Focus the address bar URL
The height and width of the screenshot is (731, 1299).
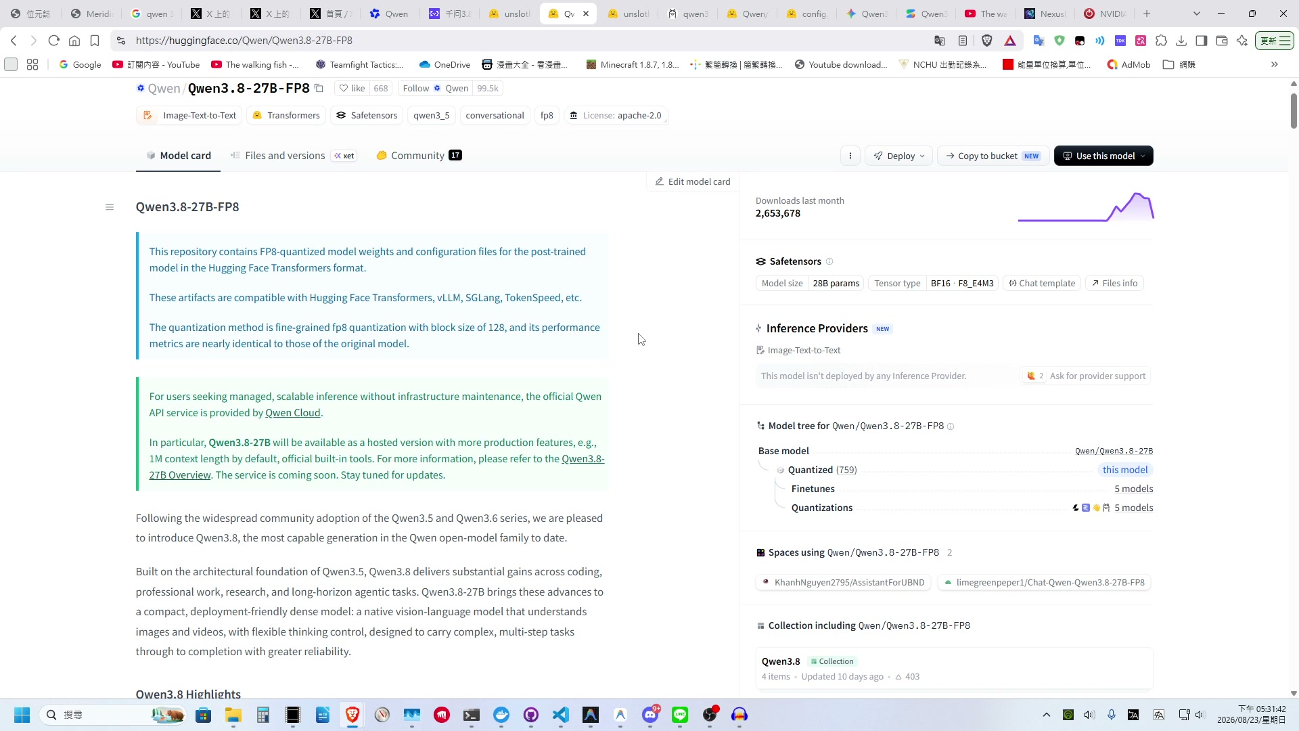tap(244, 41)
